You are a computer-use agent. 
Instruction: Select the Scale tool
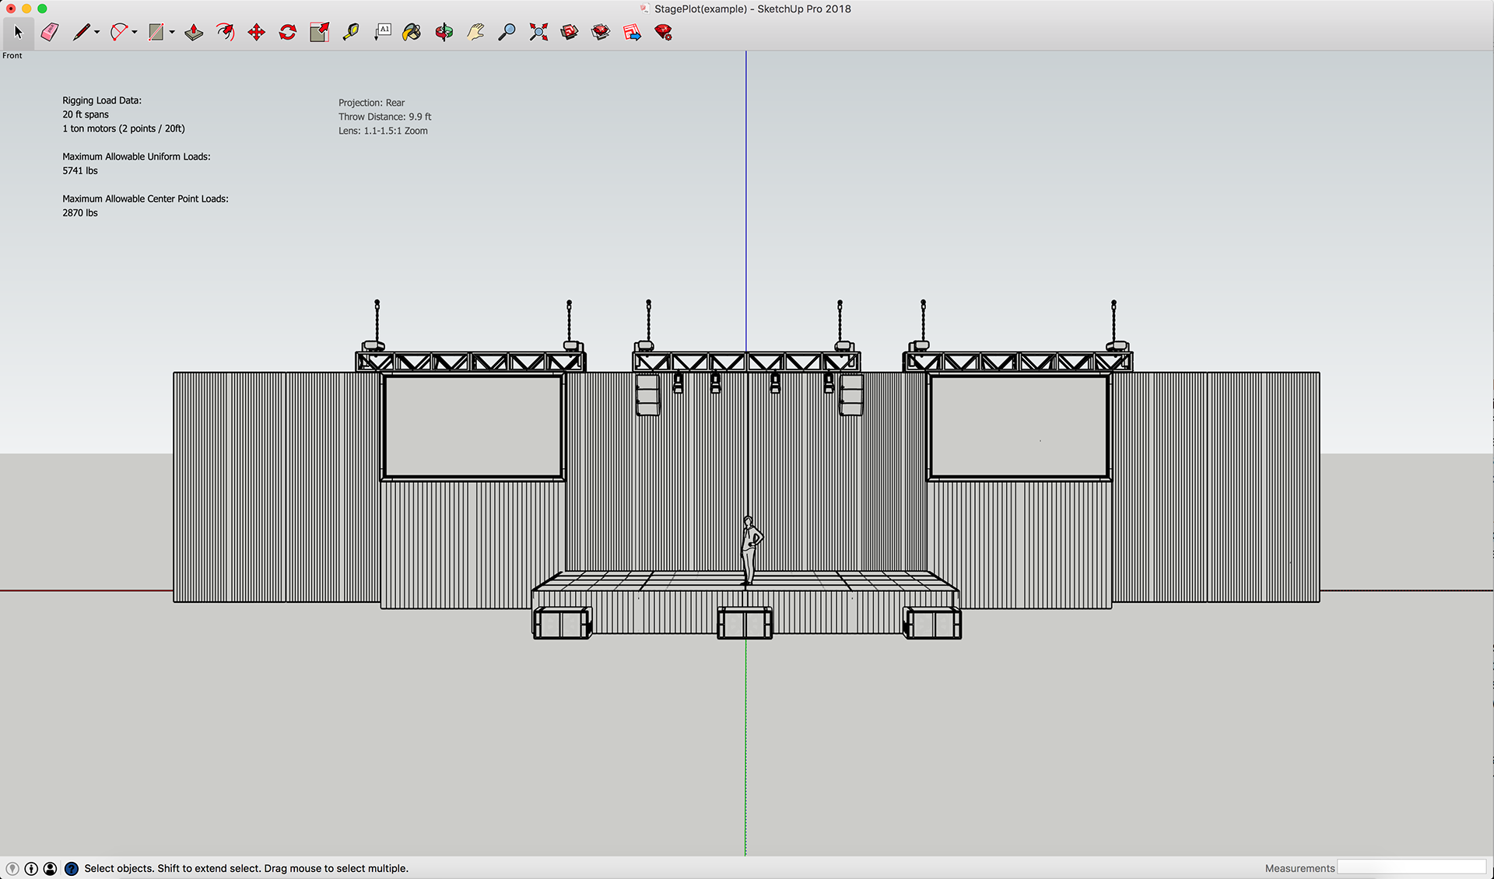click(x=319, y=32)
